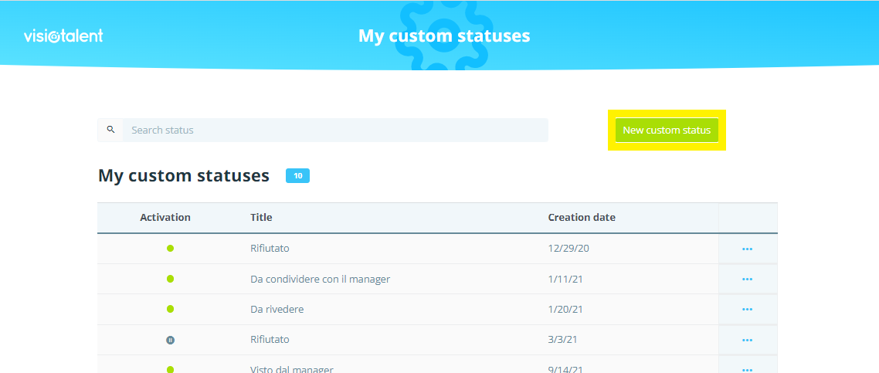879x373 pixels.
Task: Toggle the green activation dot for Da rivedere
Action: click(170, 309)
